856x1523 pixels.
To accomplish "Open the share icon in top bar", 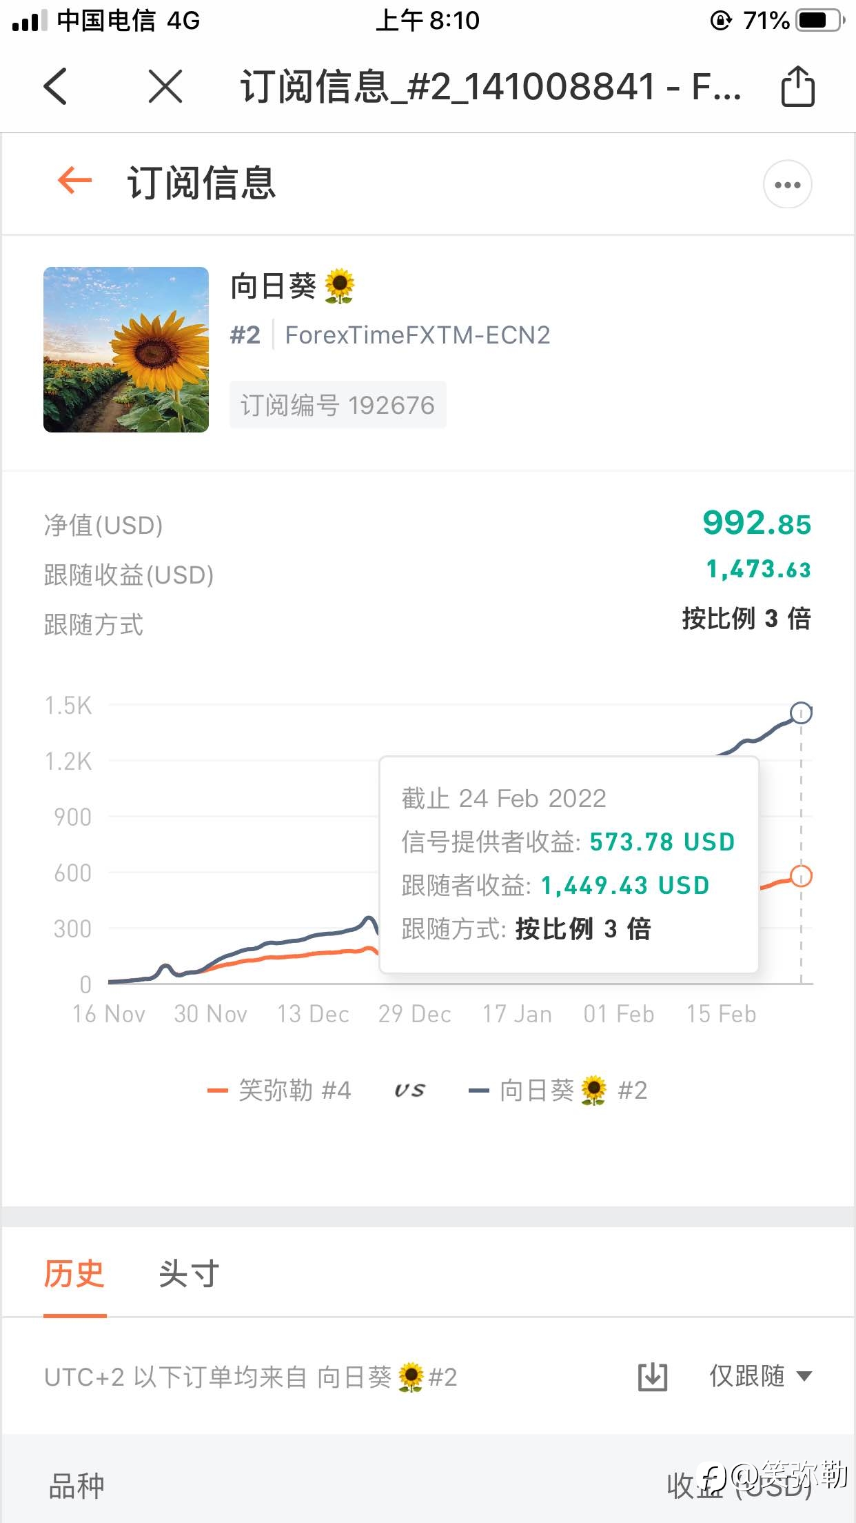I will (797, 86).
